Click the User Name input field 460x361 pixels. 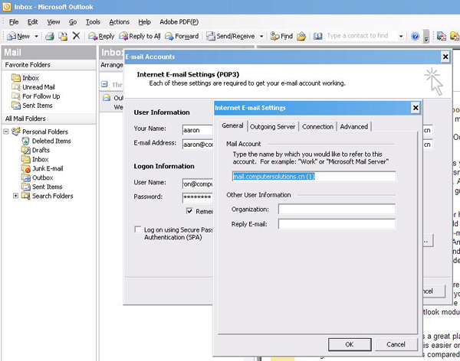pyautogui.click(x=198, y=184)
